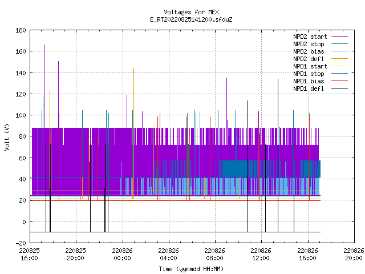
Task: Select the NPD1 start legend label
Action: tap(310, 66)
